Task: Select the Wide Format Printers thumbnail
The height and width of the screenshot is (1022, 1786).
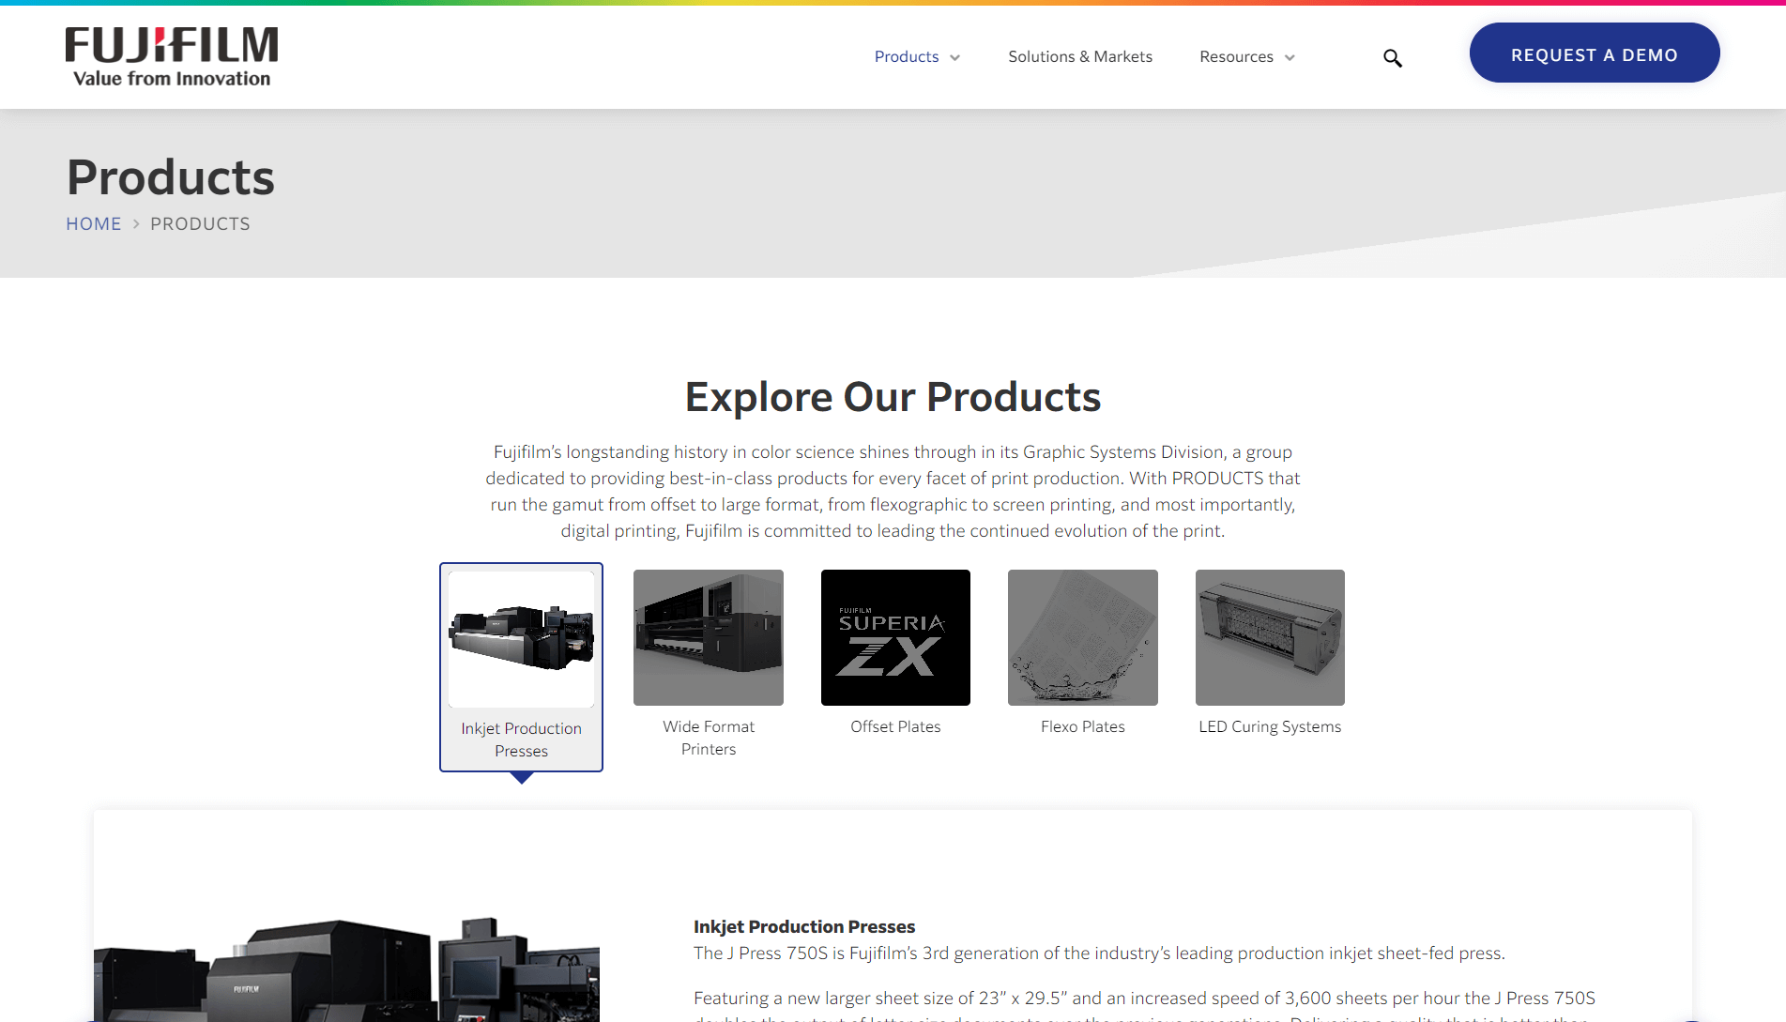Action: coord(709,637)
